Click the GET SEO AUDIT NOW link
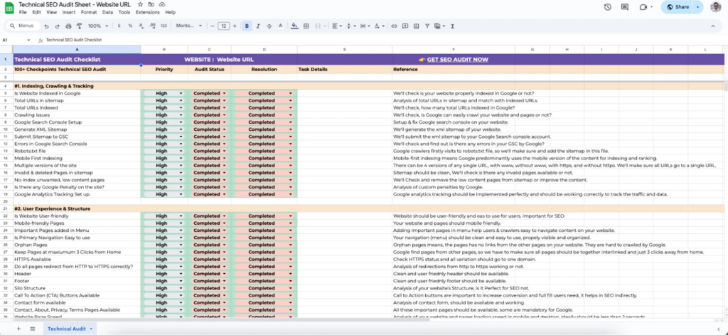 (x=457, y=60)
